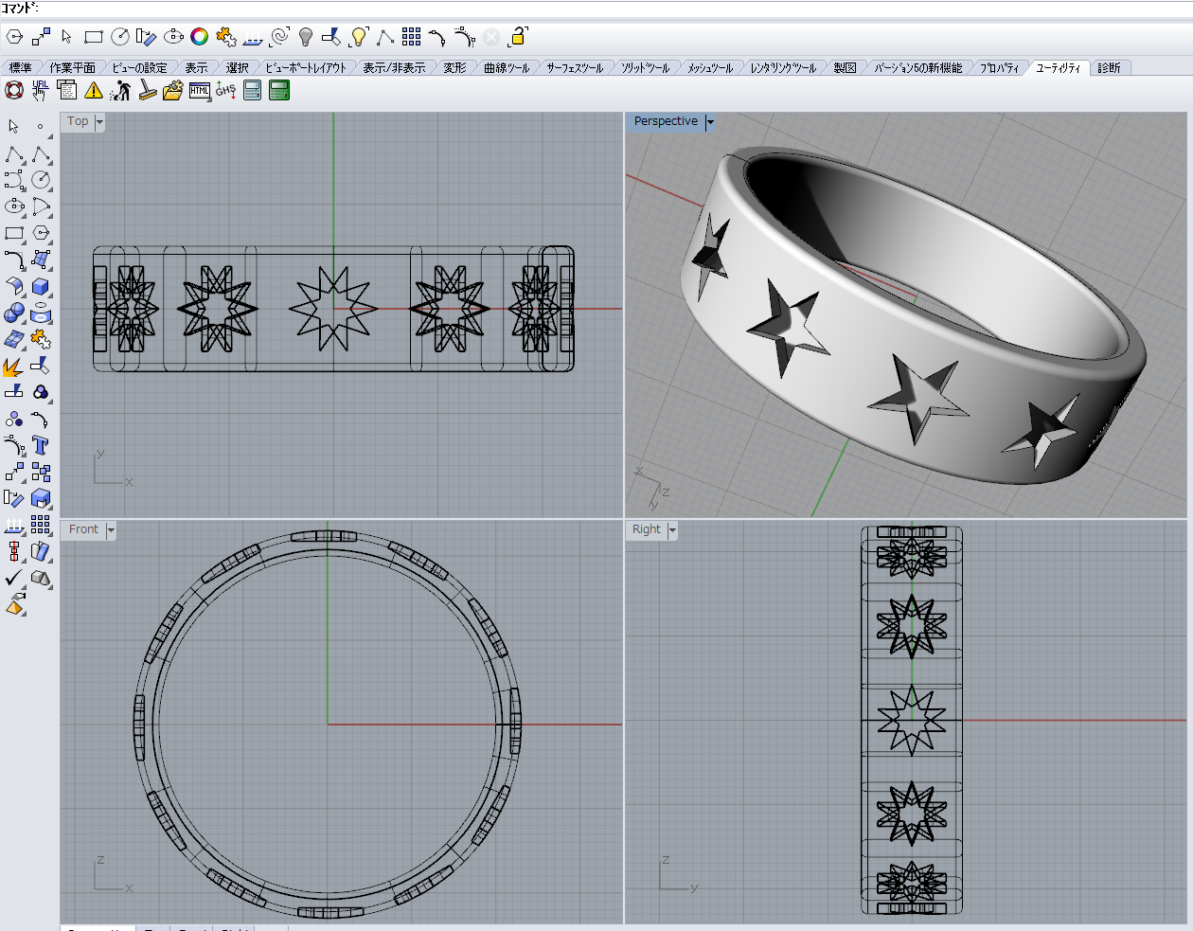Select the Ellipse tool in top toolbar
Image resolution: width=1193 pixels, height=931 pixels.
click(x=173, y=37)
